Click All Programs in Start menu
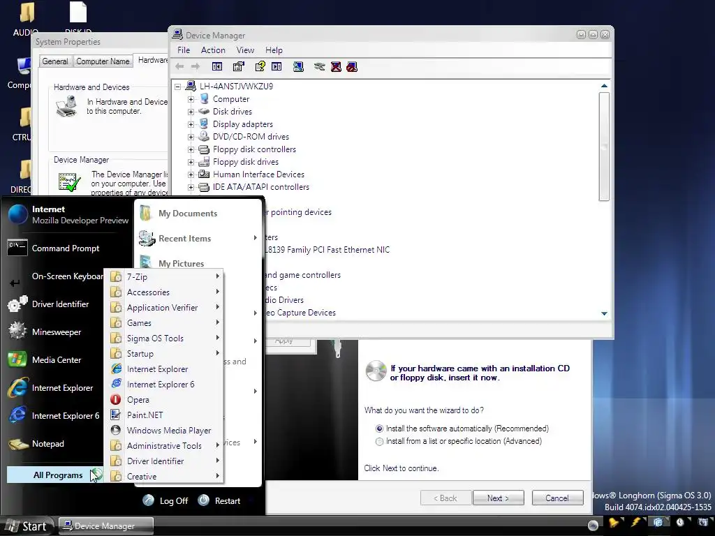Image resolution: width=715 pixels, height=536 pixels. click(54, 475)
